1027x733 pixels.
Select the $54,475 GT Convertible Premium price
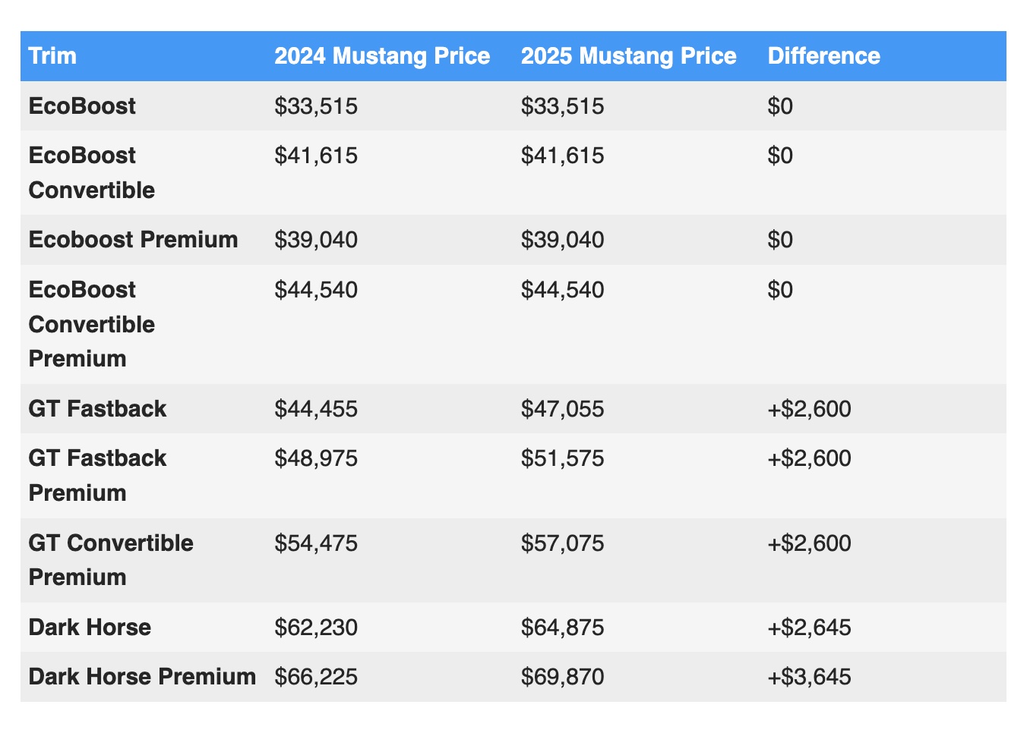316,543
